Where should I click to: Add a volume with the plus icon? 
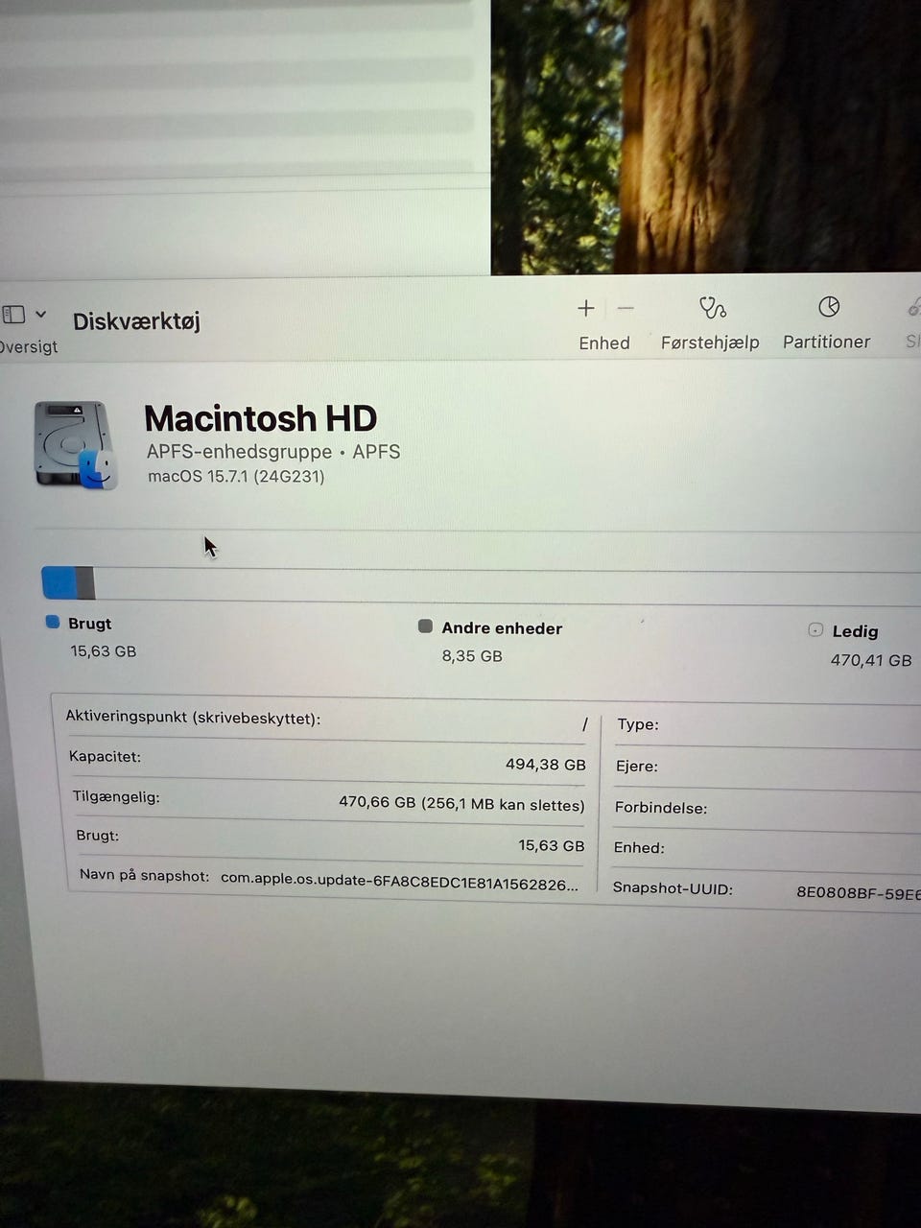(586, 308)
